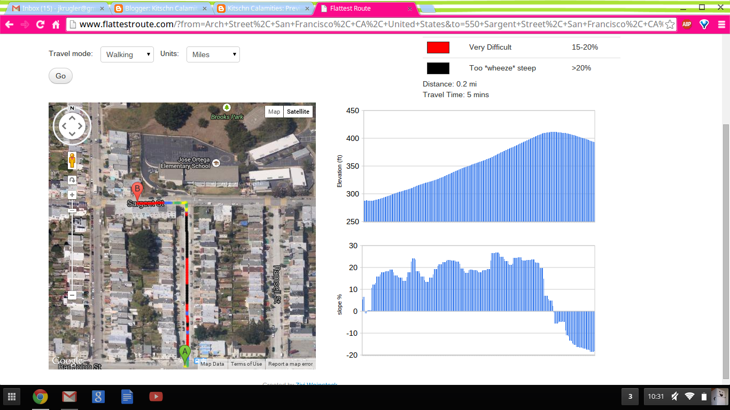Click the red destination marker B

point(137,192)
